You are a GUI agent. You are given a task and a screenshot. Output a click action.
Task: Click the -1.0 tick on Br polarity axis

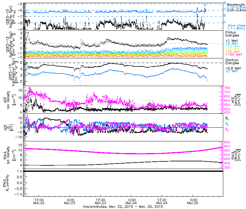click(18, 194)
